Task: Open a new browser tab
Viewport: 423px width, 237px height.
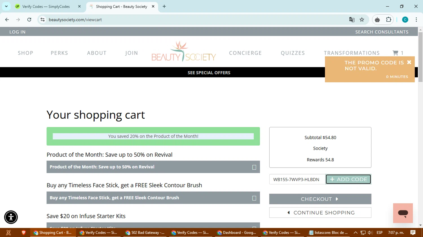Action: coord(164,6)
